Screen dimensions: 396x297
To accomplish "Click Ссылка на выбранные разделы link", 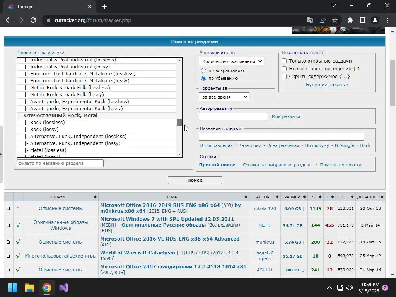I will [x=278, y=165].
